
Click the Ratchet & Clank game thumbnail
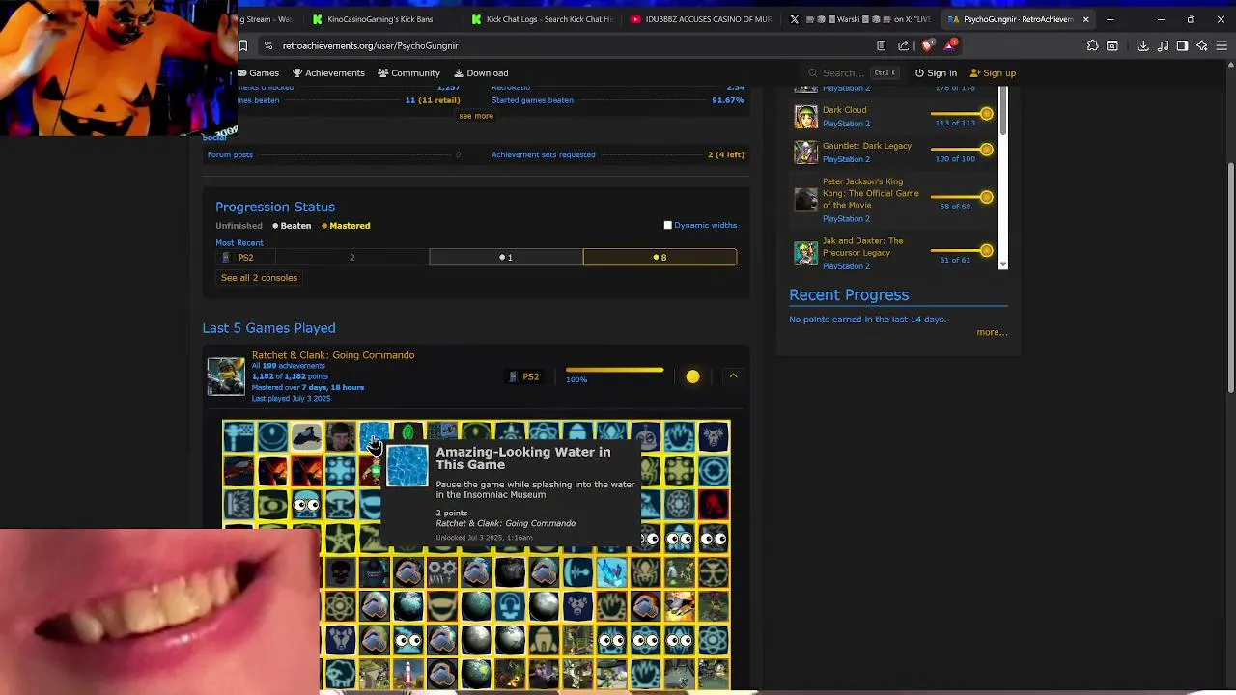(226, 376)
